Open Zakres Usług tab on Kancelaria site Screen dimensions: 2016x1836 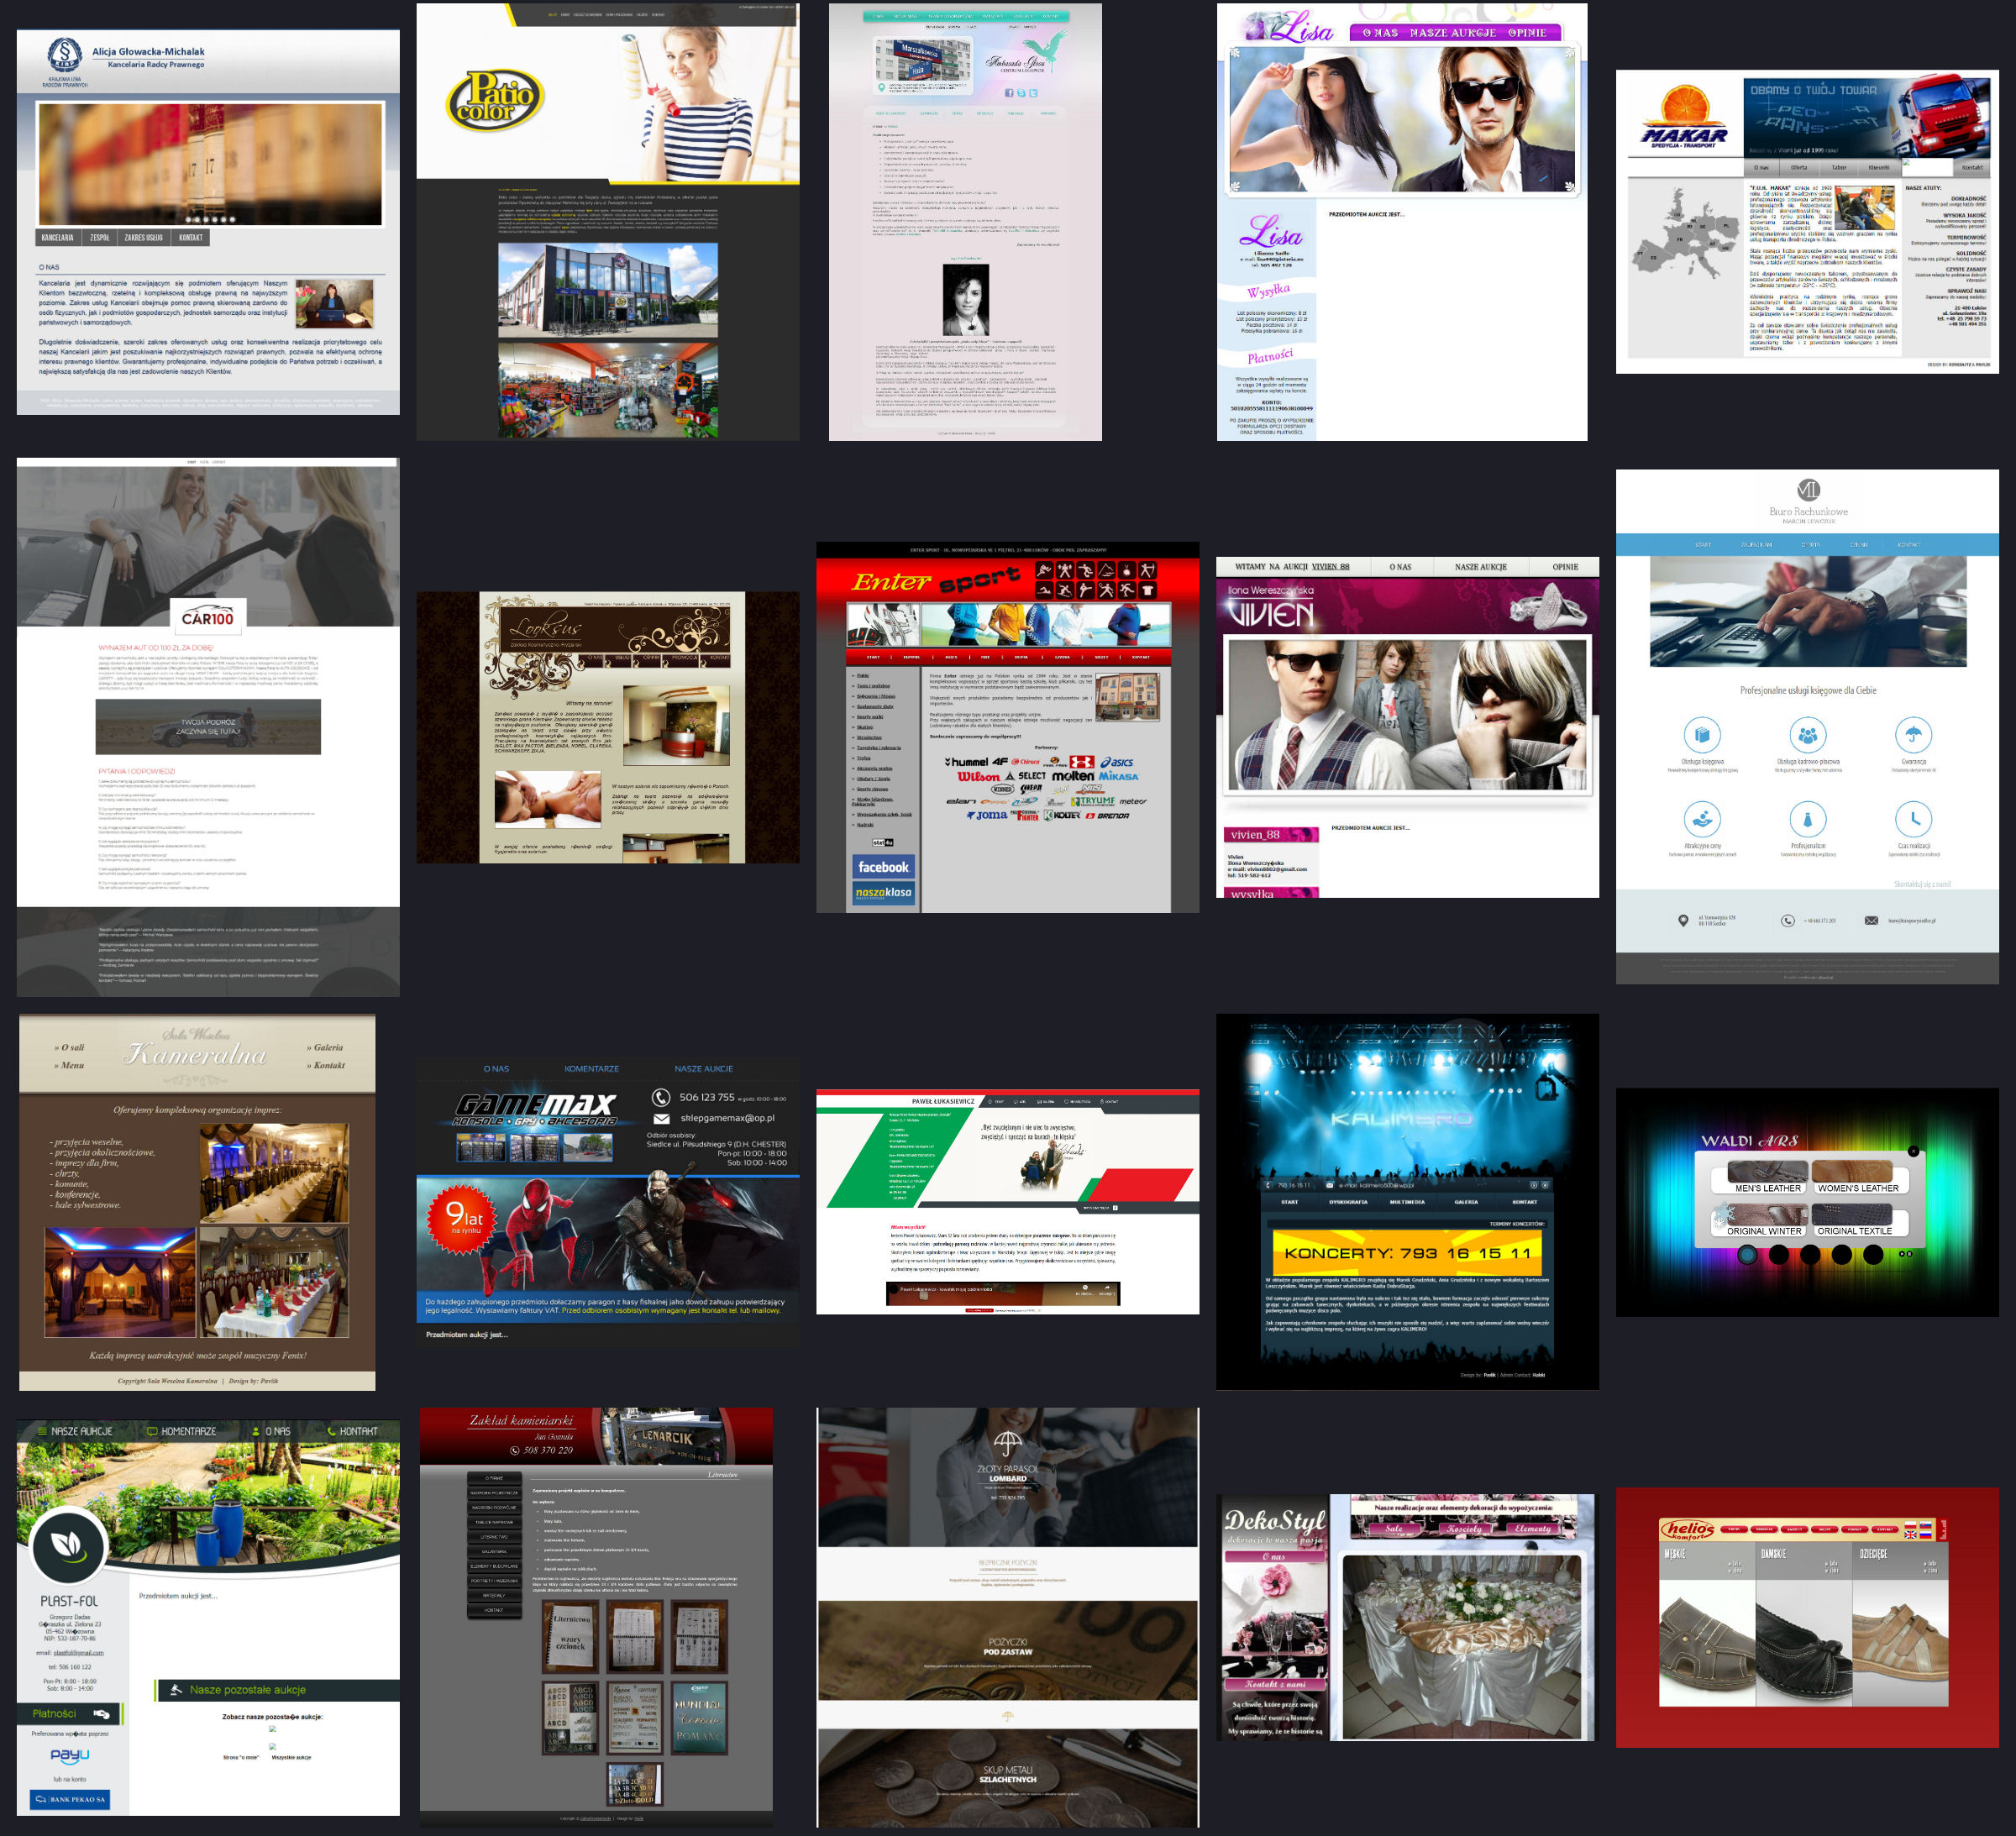click(x=143, y=238)
